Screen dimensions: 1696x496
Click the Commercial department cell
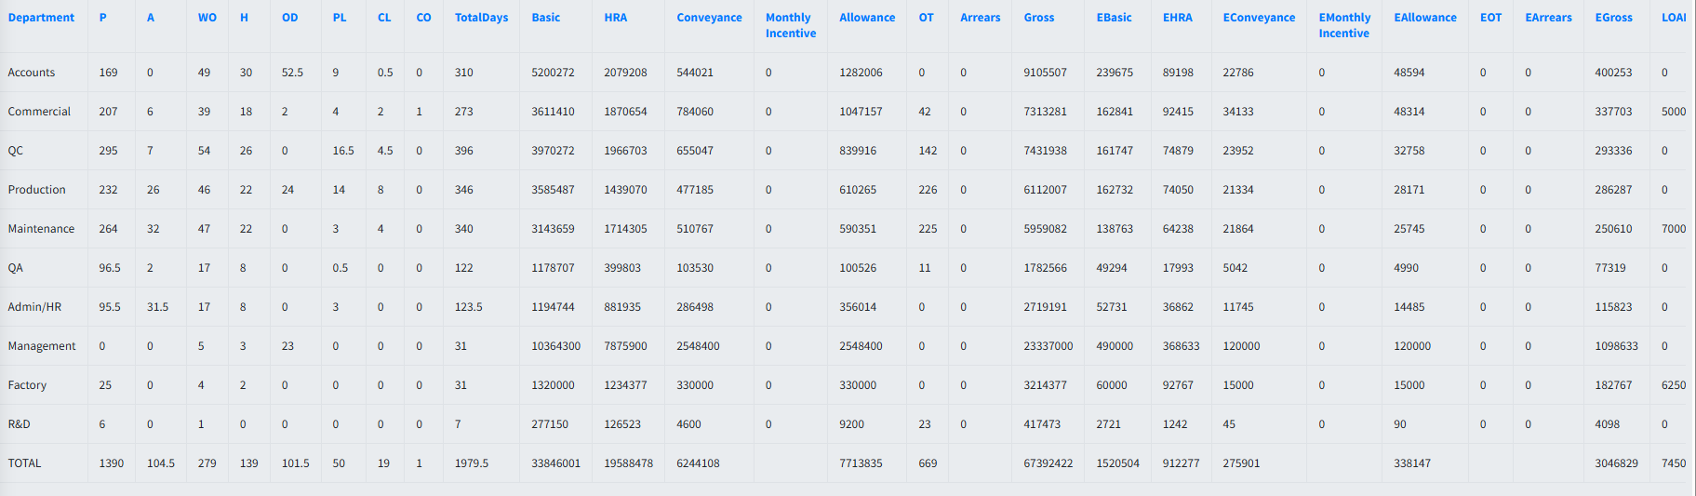click(39, 112)
